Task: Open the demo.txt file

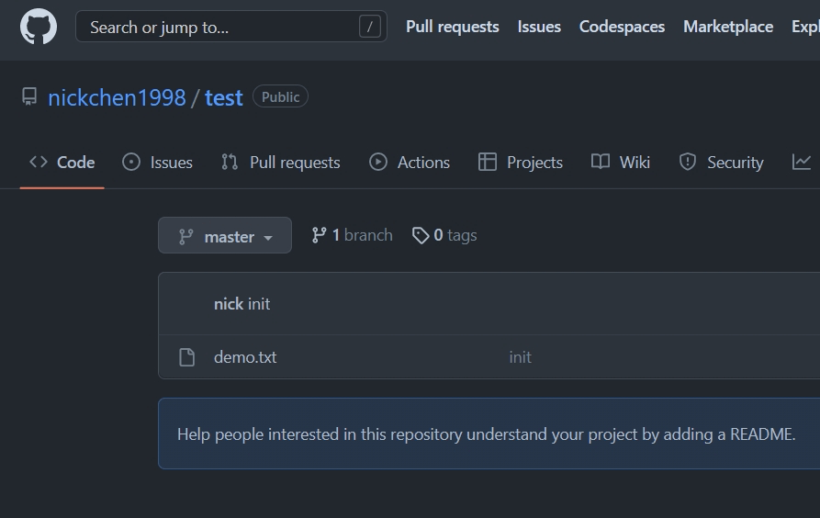Action: [245, 357]
